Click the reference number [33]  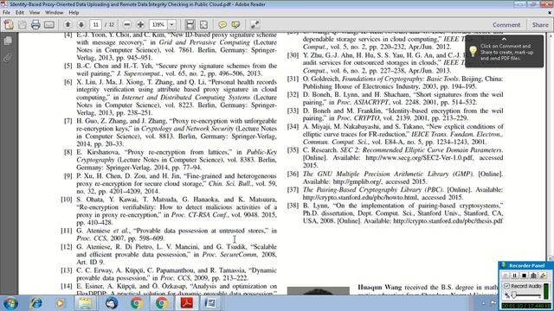click(293, 111)
